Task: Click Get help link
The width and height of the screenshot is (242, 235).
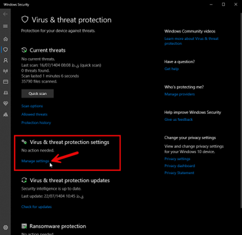Action: pos(171,69)
